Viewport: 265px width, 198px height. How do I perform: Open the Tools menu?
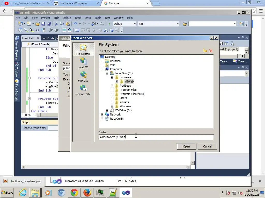click(98, 18)
